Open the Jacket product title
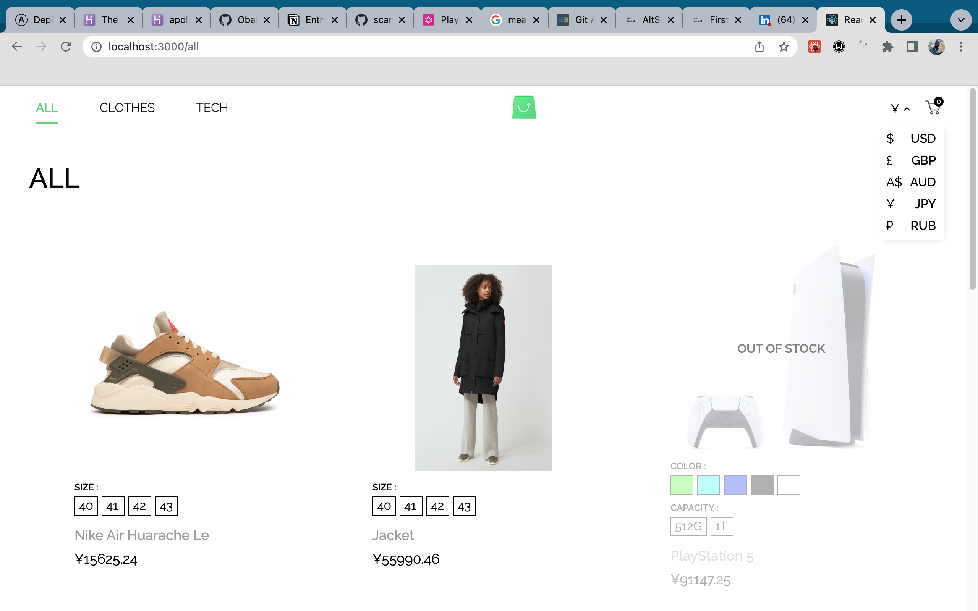The height and width of the screenshot is (611, 978). click(x=393, y=535)
